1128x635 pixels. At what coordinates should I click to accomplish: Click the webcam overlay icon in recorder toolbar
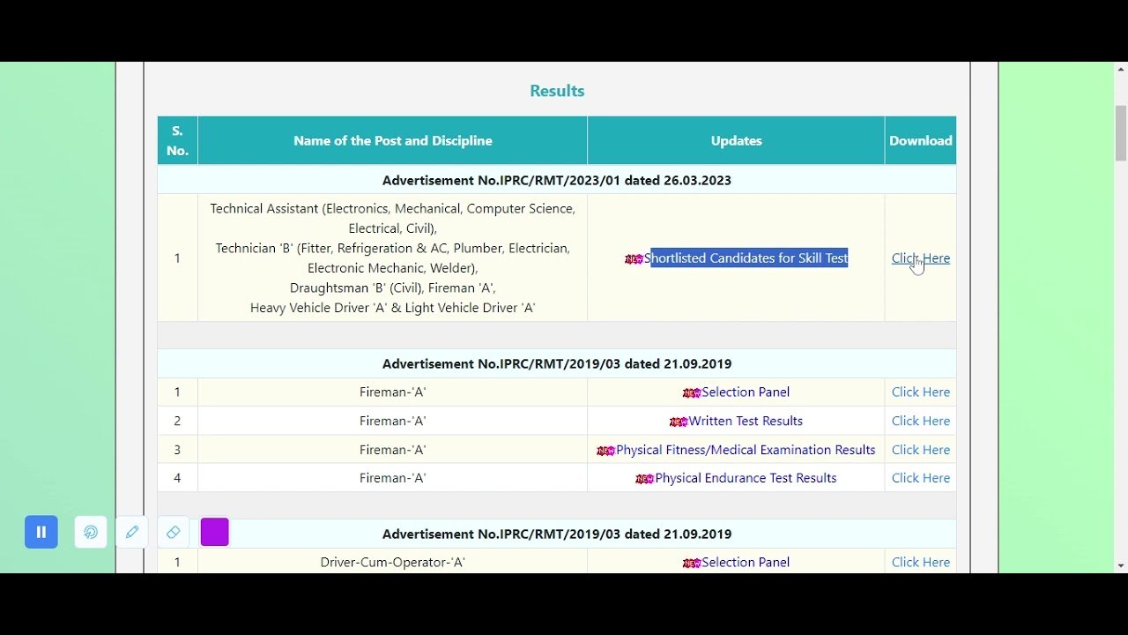(x=91, y=532)
